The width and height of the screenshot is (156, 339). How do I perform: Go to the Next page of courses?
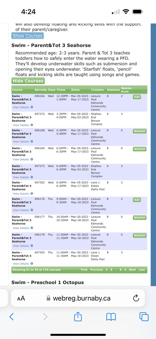pos(132,270)
